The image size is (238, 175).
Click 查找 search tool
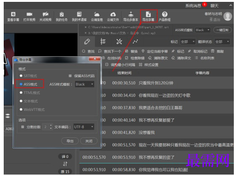pos(88,51)
